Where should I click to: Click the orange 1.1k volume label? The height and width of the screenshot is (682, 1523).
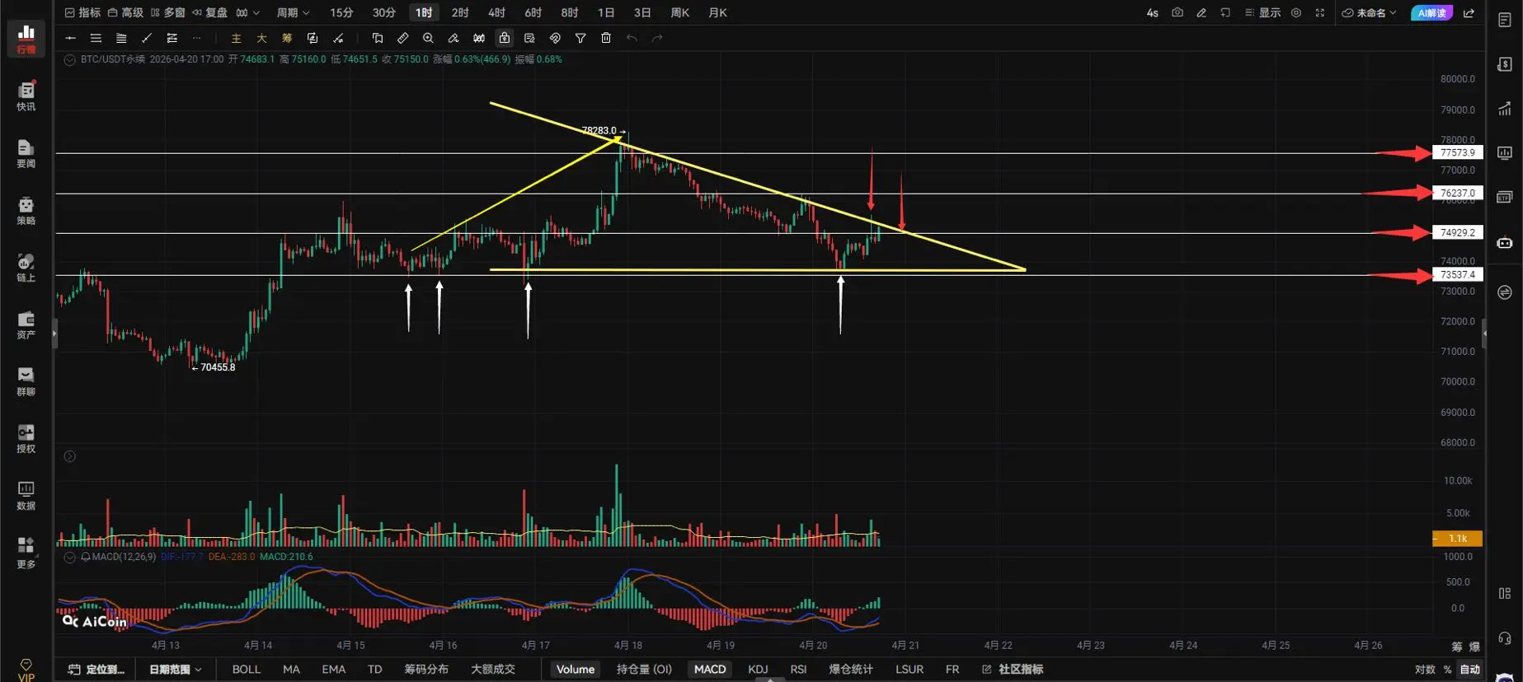(1458, 539)
